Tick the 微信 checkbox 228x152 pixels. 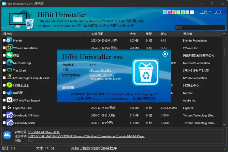tap(4, 55)
